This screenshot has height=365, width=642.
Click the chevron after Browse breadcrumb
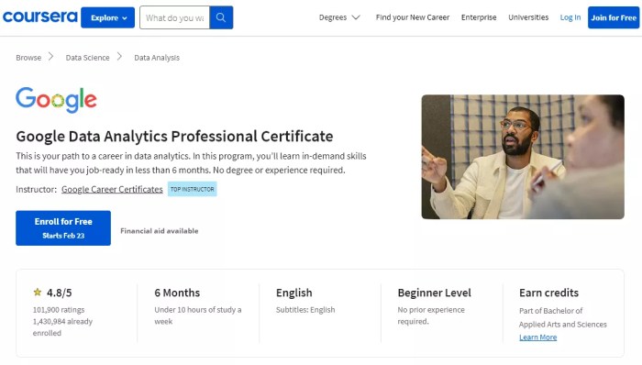click(50, 57)
